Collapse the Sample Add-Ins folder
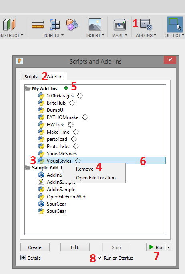Screen dimensions: 185x274 click(28, 168)
